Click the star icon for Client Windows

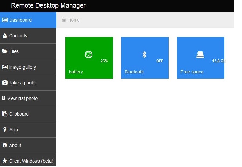pyautogui.click(x=5, y=161)
